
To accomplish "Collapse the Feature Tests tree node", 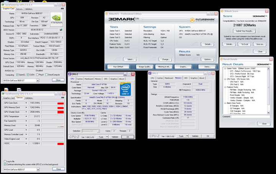I will click(x=225, y=87).
